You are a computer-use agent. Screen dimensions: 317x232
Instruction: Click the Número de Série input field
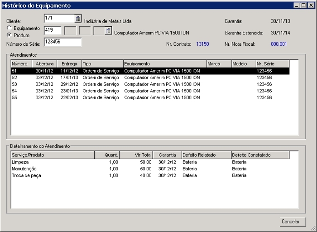pos(62,42)
